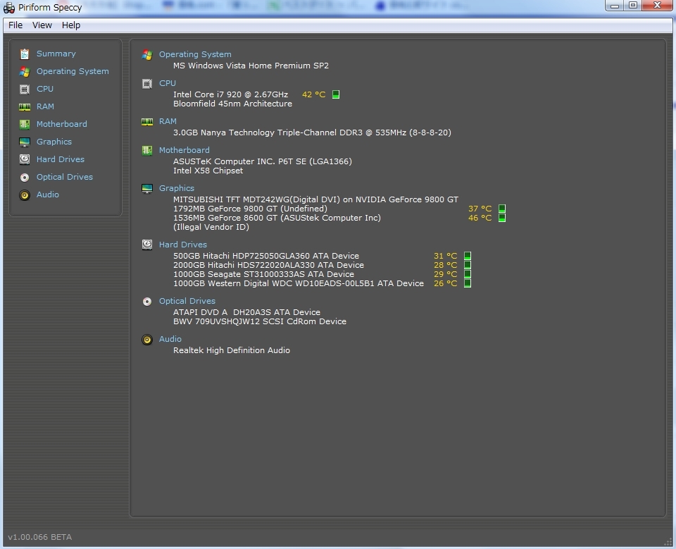Follow Hard Drives heading link in main panel
The height and width of the screenshot is (549, 676).
(x=183, y=245)
